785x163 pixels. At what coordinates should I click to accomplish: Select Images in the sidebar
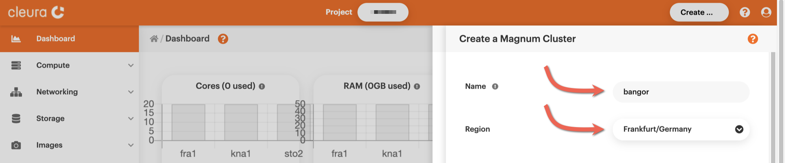tap(70, 145)
